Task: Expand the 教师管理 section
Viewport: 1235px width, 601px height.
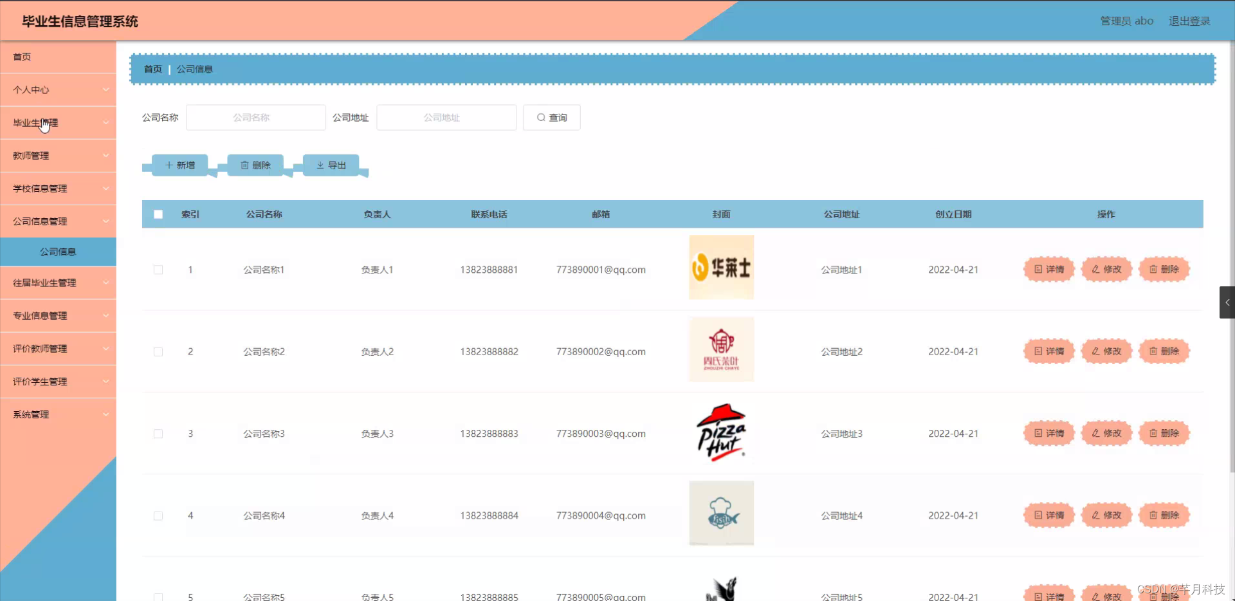Action: pos(58,155)
